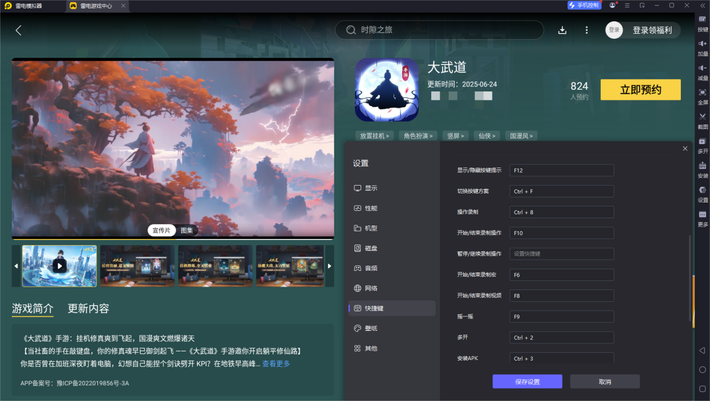Open 更新内容 tab
710x401 pixels.
pyautogui.click(x=89, y=308)
